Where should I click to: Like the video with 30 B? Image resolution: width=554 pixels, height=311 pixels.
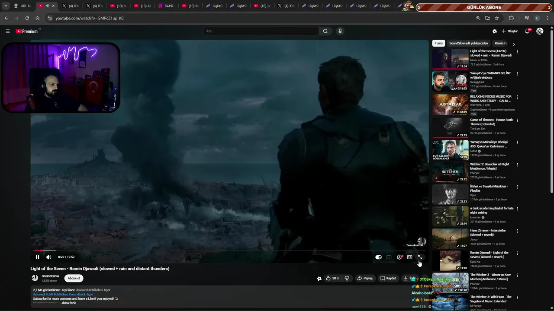(332, 278)
